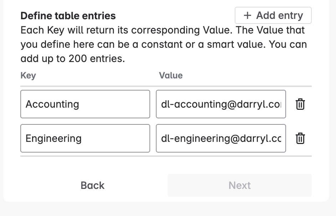Screen dimensions: 336x216
Task: Select the dl-engineering@darryl value input
Action: [x=221, y=138]
